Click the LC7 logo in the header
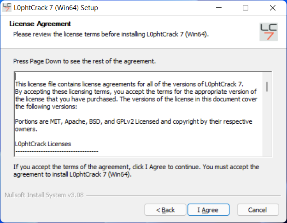 click(x=269, y=32)
